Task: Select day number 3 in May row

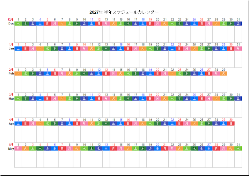Action: tap(33, 144)
